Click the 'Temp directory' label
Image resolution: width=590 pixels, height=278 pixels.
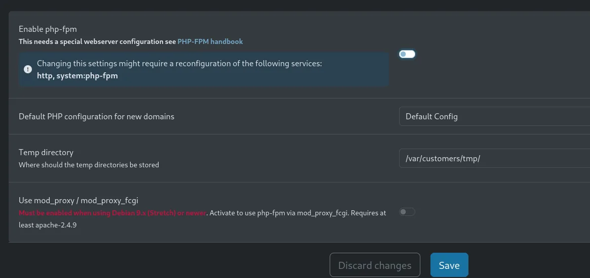coord(46,152)
